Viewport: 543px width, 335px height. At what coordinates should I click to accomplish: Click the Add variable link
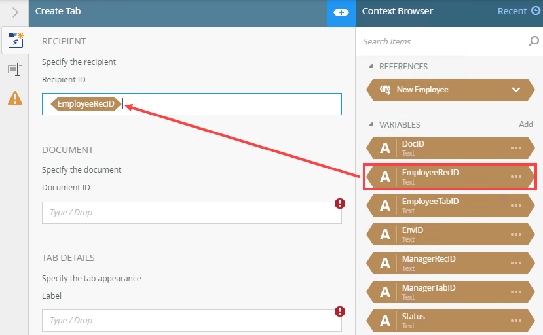[526, 124]
